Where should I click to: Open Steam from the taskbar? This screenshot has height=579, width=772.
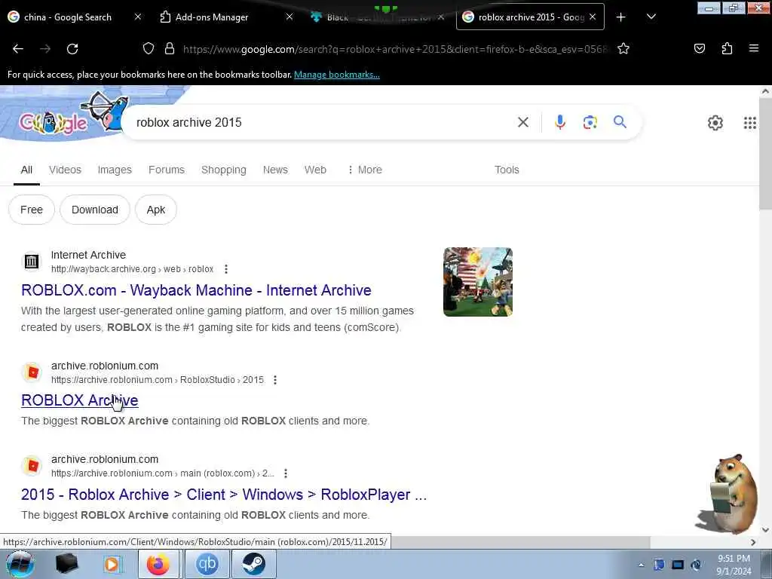[253, 564]
